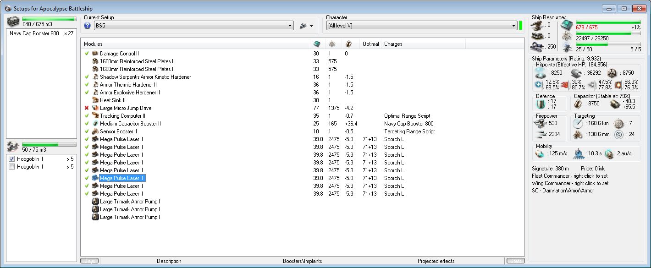Toggle the Damage Control II active checkmark

(87, 54)
